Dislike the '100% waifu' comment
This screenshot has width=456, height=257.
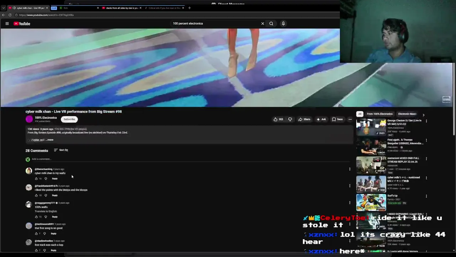46,217
